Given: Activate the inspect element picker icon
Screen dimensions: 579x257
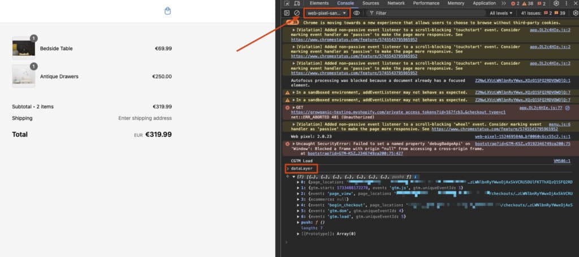Looking at the screenshot, I should [x=287, y=3].
